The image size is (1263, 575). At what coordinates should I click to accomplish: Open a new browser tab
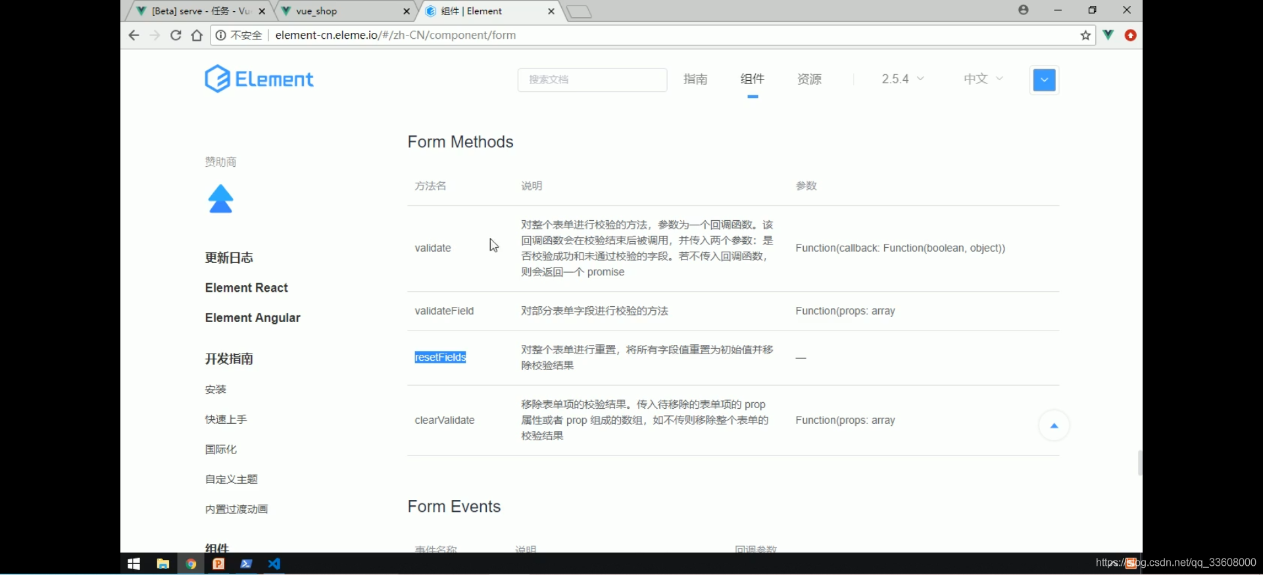(x=579, y=12)
